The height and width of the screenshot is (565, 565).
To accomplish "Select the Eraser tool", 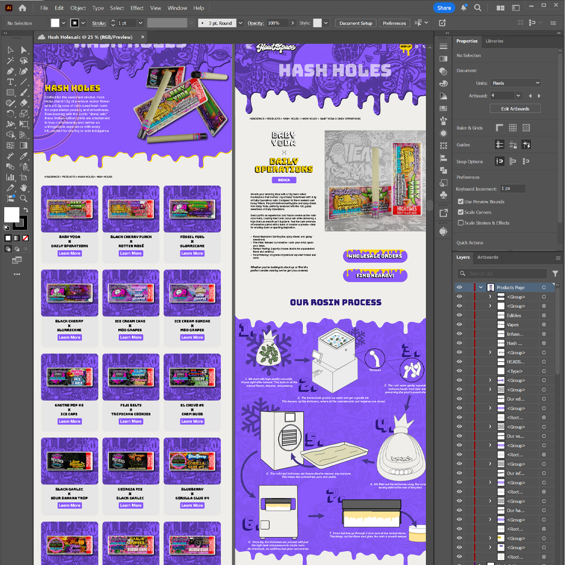I will coord(24,103).
